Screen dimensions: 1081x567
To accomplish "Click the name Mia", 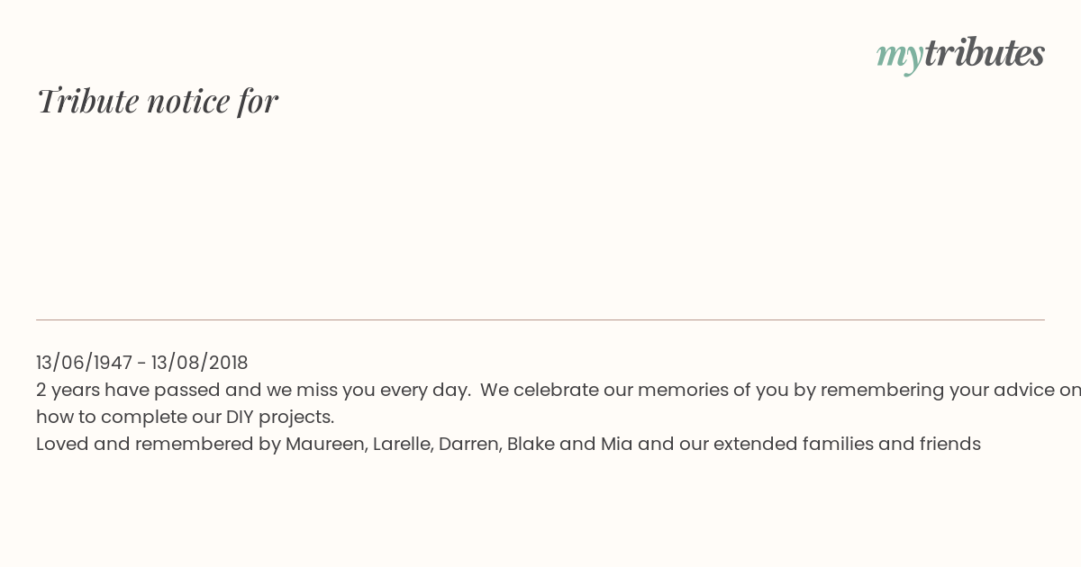I will click(x=617, y=444).
